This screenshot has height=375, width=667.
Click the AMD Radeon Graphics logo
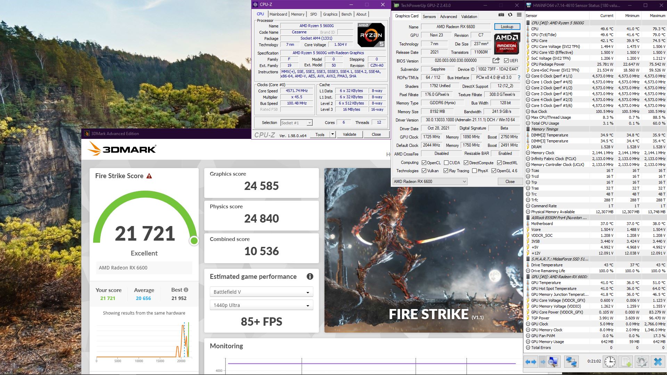click(507, 44)
